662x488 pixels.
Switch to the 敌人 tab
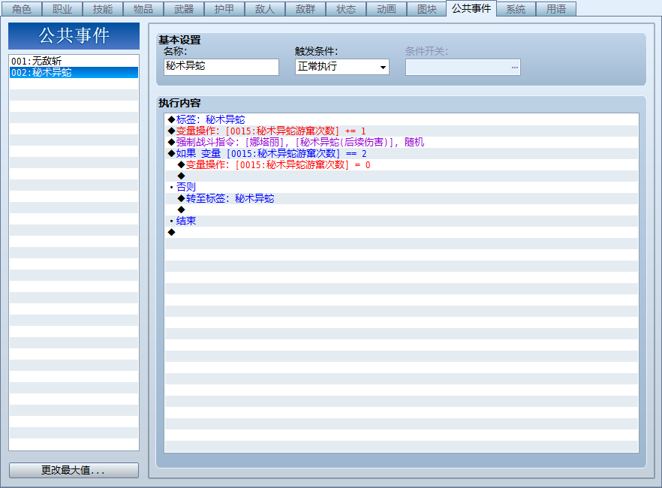[x=265, y=9]
